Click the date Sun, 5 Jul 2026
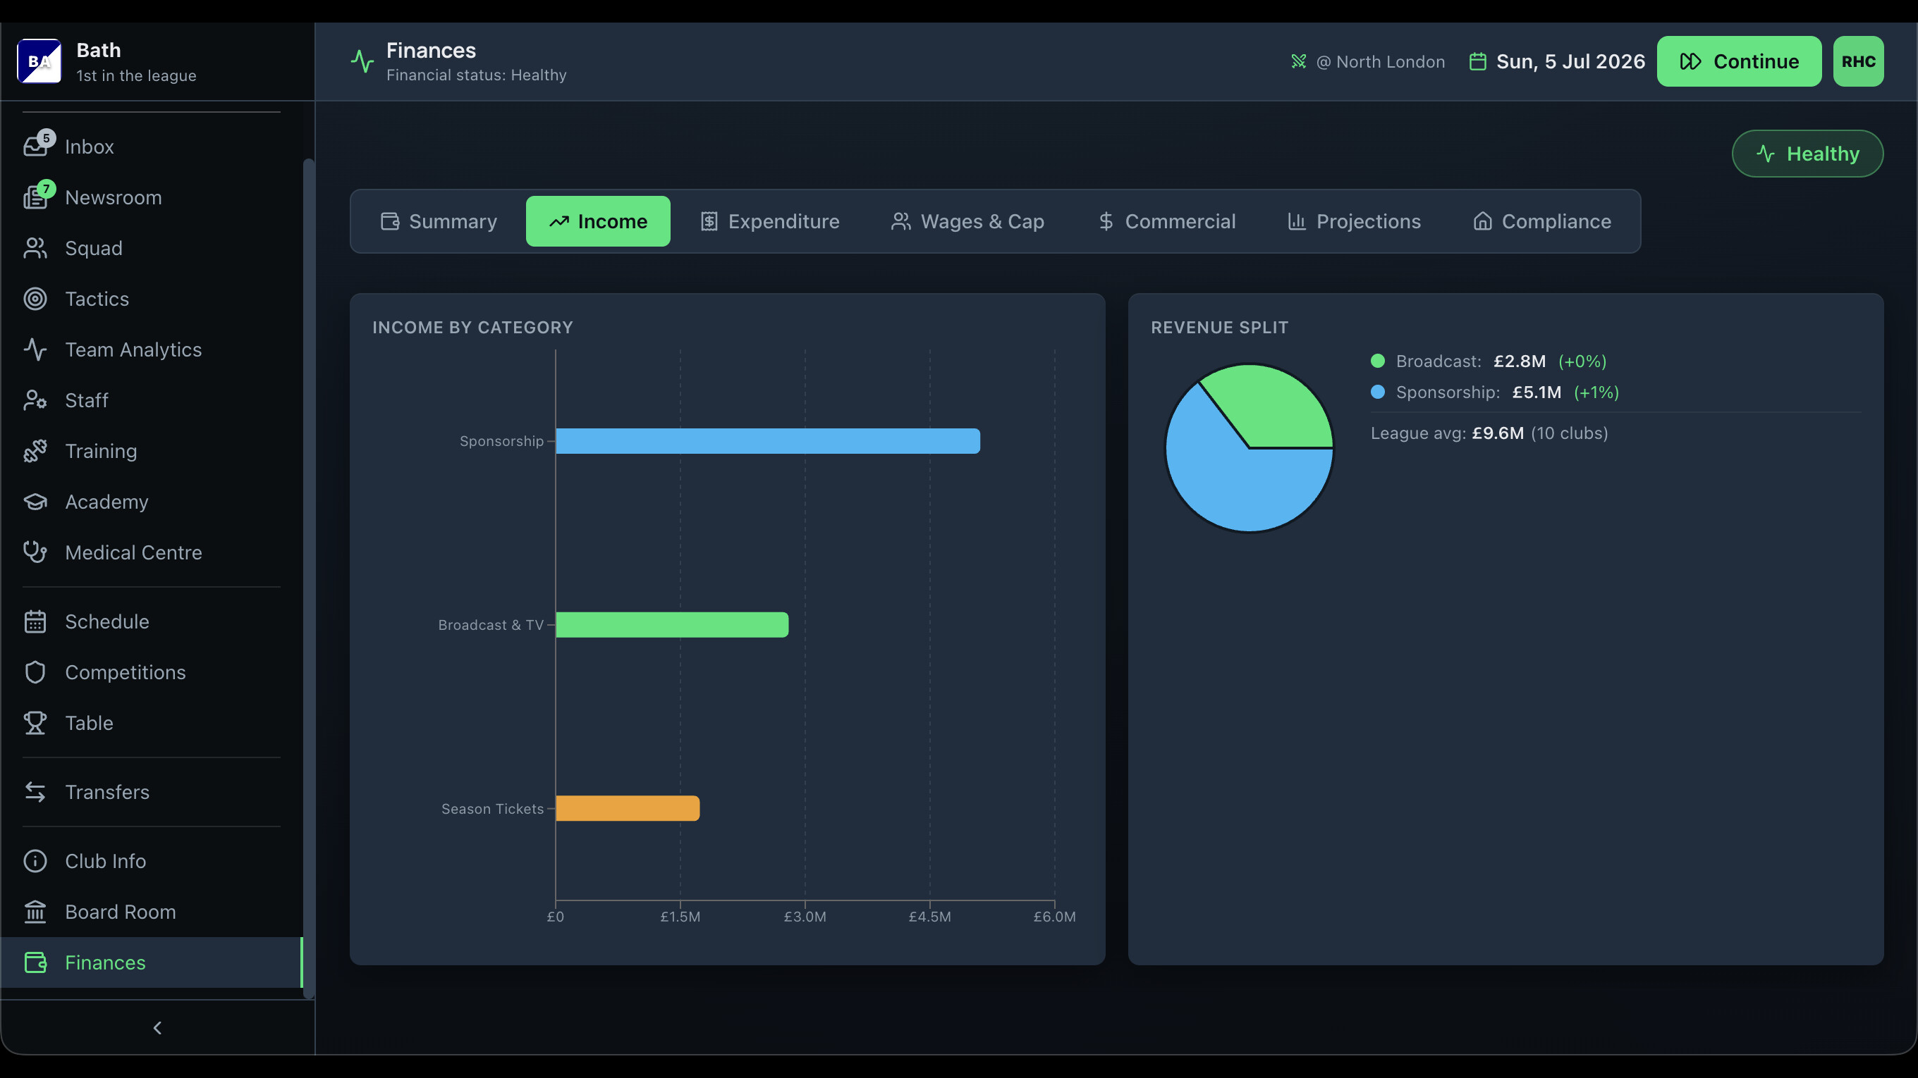Viewport: 1918px width, 1078px height. [x=1570, y=61]
